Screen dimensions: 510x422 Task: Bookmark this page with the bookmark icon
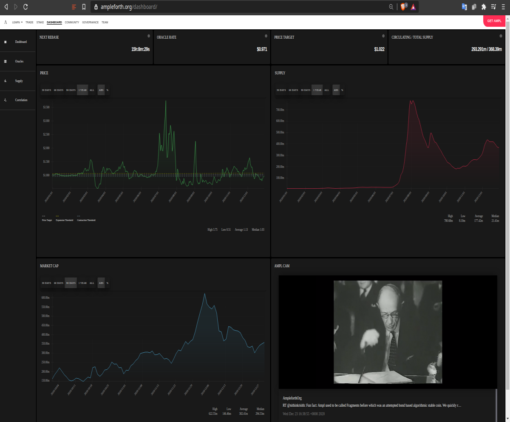click(84, 7)
